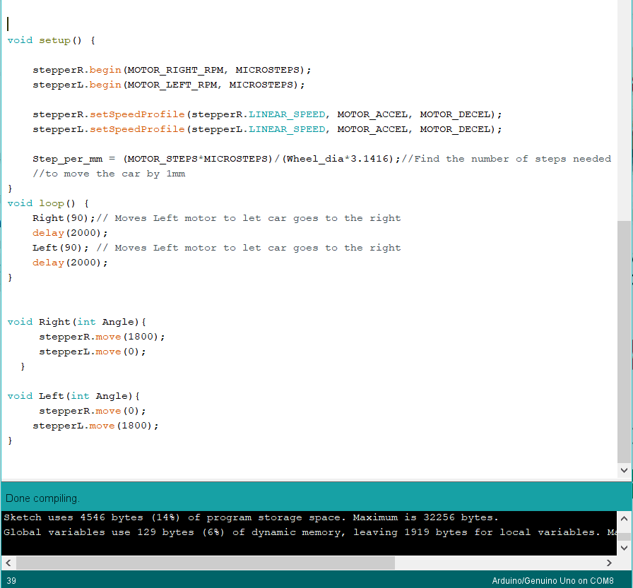Click the 'void loop() {' line
The image size is (633, 588).
coord(48,203)
